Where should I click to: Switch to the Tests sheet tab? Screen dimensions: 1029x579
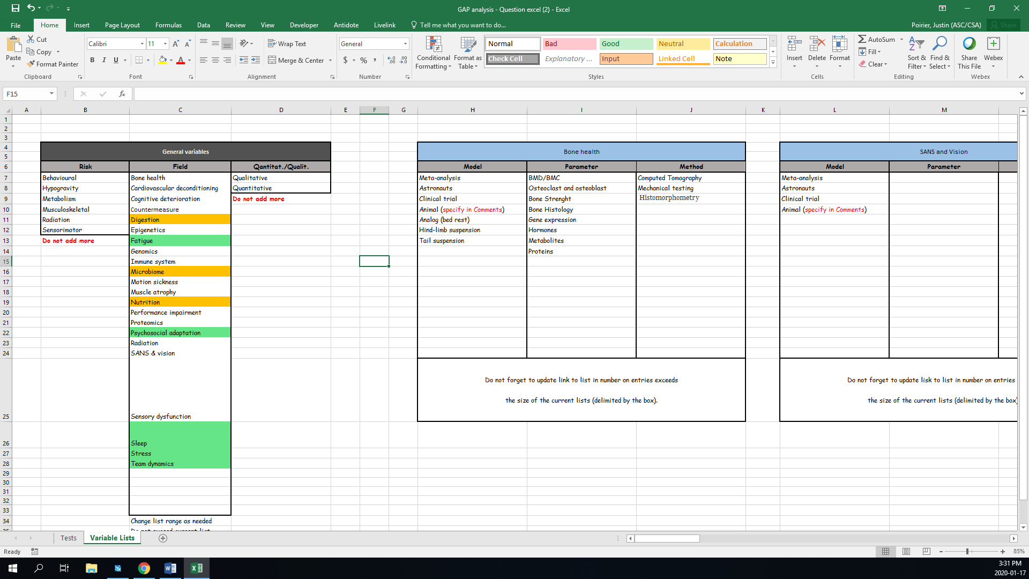click(x=69, y=538)
